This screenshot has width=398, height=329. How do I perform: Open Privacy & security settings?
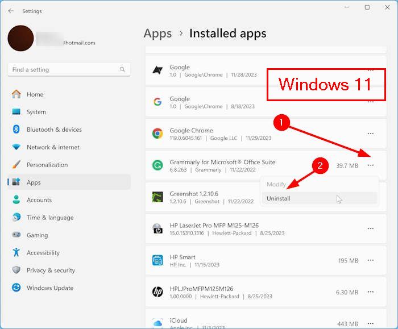[x=69, y=270]
